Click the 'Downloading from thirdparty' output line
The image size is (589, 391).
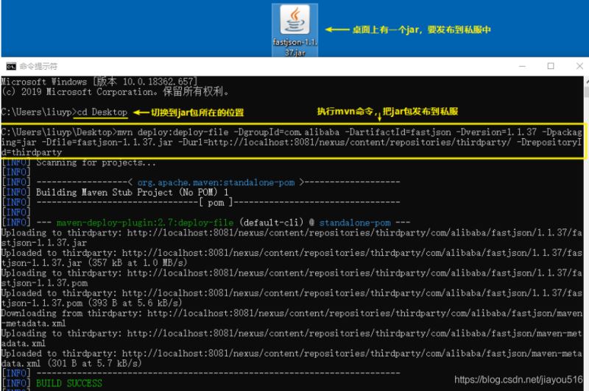[x=292, y=318]
